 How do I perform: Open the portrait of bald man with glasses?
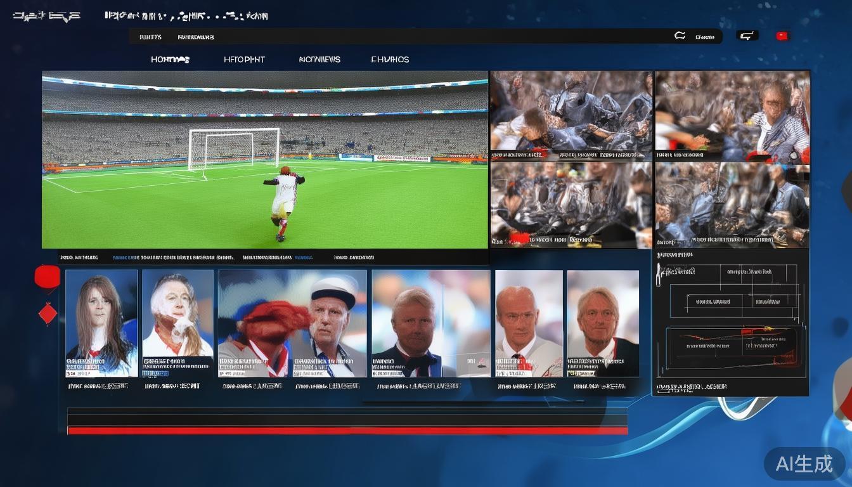529,323
